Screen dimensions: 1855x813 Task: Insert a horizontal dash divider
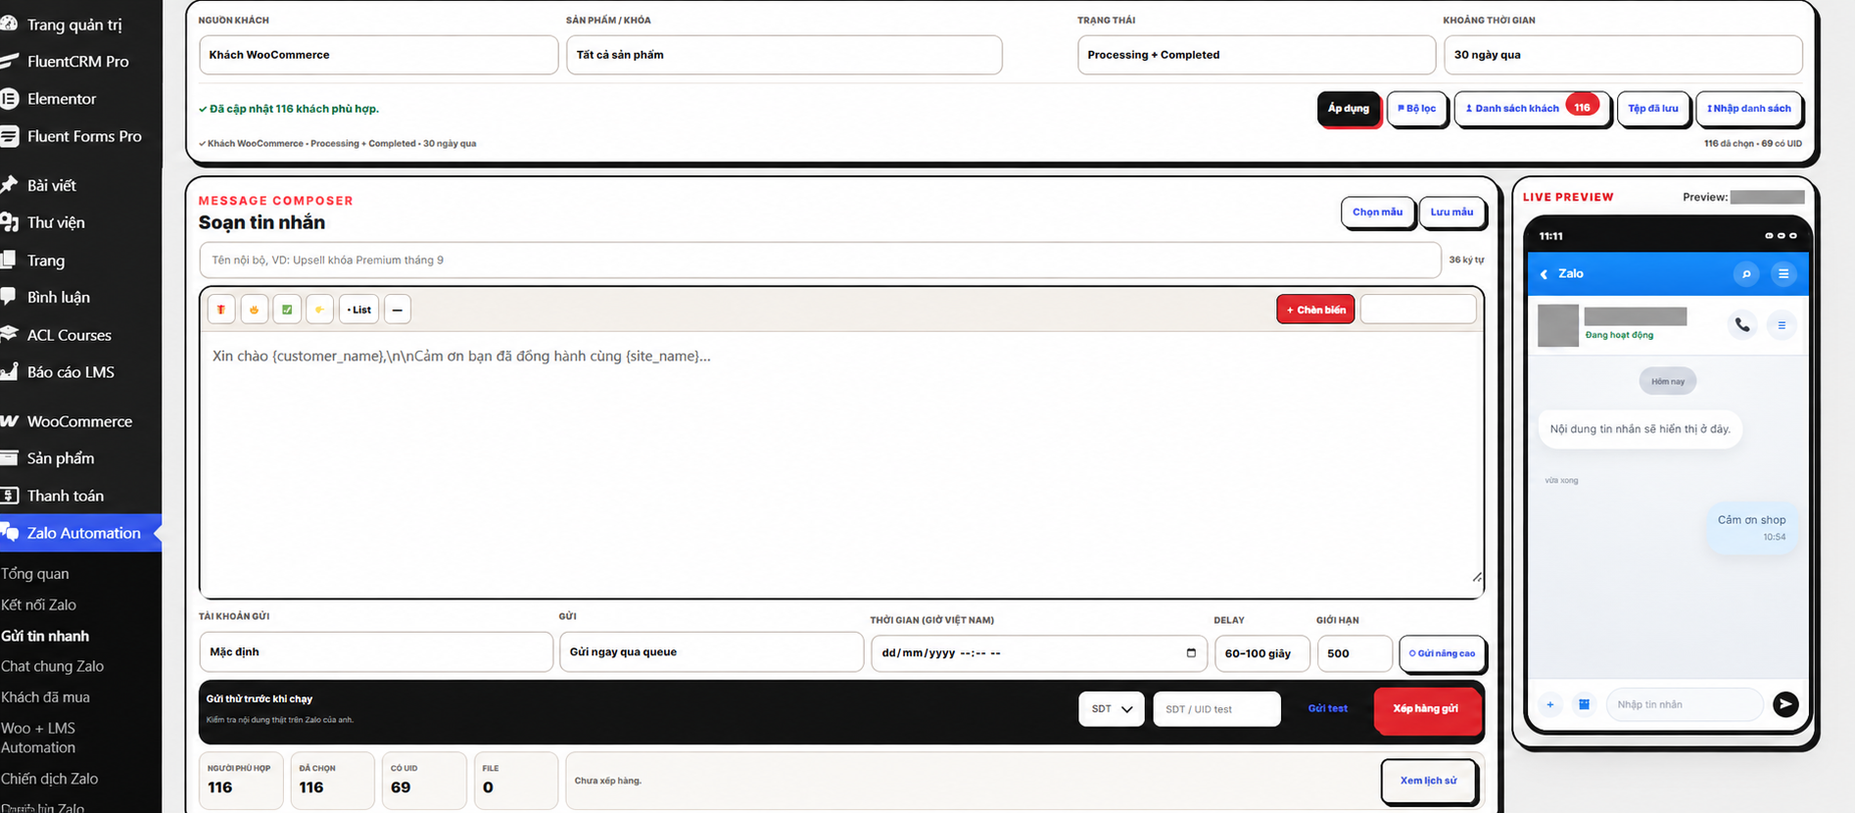coord(397,310)
